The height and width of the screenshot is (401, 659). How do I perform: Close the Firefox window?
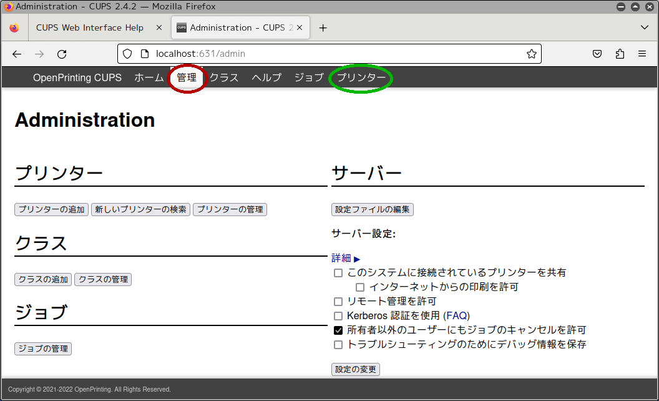pos(650,7)
